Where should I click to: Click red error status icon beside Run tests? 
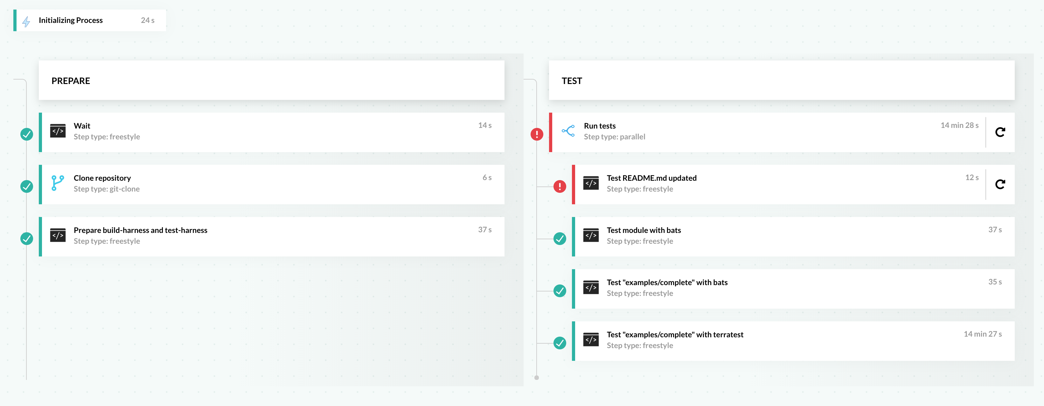(x=537, y=134)
